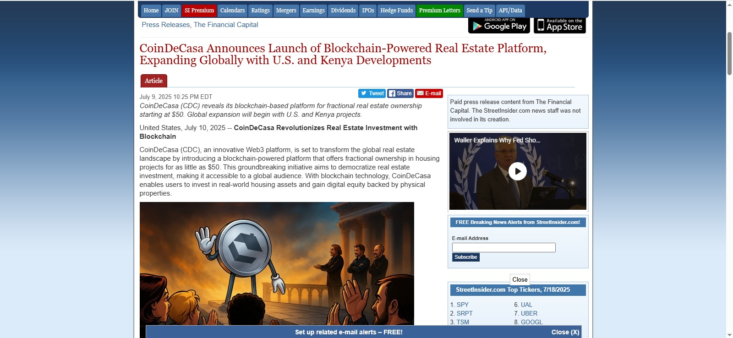Open SPY ticker link
Image resolution: width=733 pixels, height=338 pixels.
tap(462, 305)
